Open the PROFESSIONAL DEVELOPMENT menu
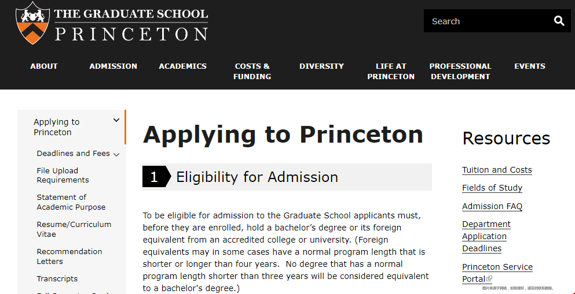 (460, 71)
